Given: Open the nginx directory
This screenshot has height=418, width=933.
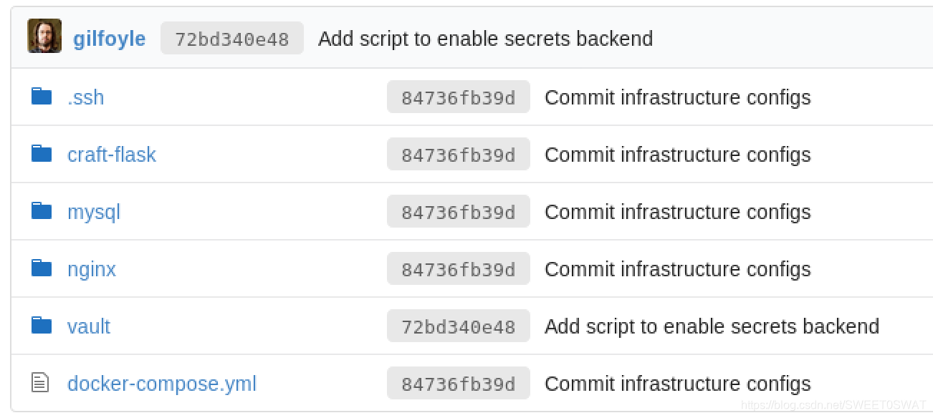Looking at the screenshot, I should coord(92,270).
